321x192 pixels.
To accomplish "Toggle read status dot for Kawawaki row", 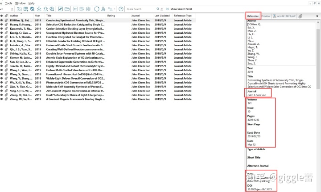I will click(x=2, y=29).
